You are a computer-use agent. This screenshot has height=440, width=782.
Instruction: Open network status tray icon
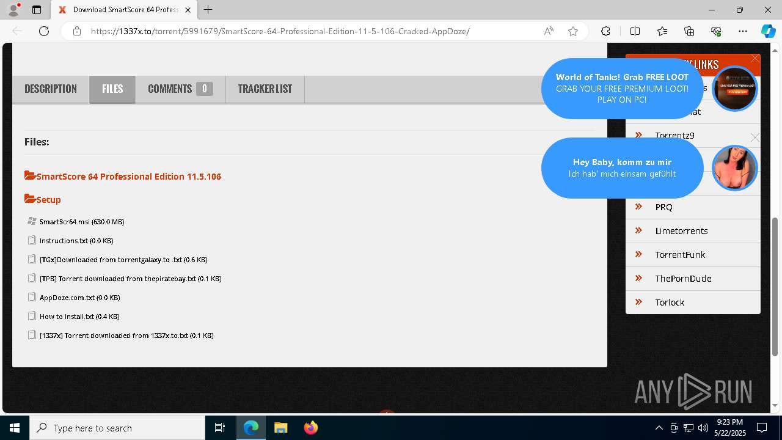689,428
